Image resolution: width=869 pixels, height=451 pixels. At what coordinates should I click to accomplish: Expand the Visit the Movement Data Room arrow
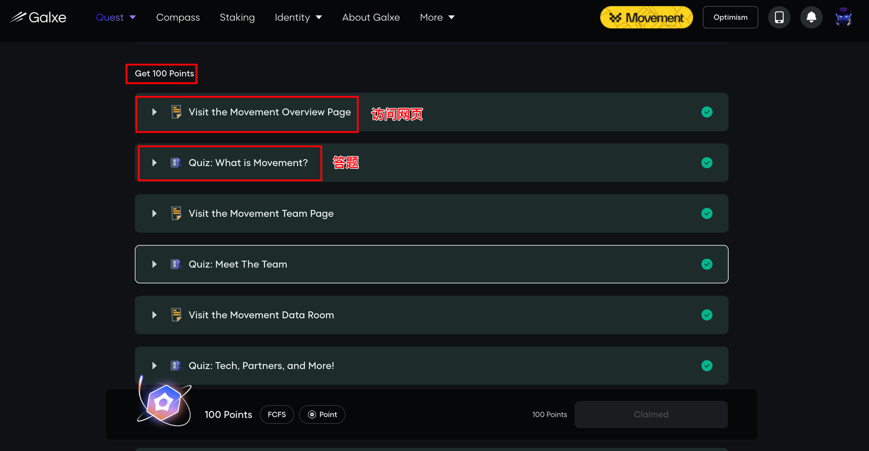[154, 315]
